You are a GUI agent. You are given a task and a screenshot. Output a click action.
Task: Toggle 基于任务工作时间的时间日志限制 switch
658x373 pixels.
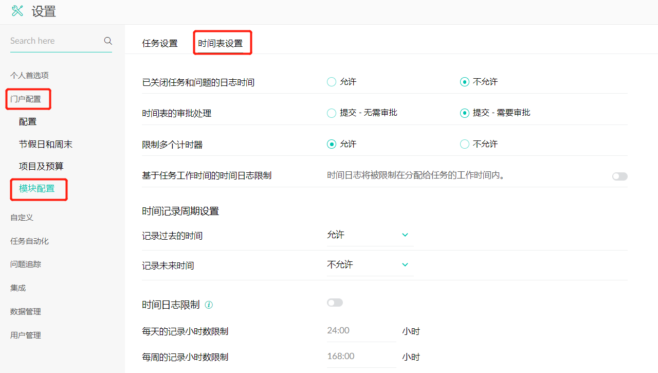(x=619, y=176)
